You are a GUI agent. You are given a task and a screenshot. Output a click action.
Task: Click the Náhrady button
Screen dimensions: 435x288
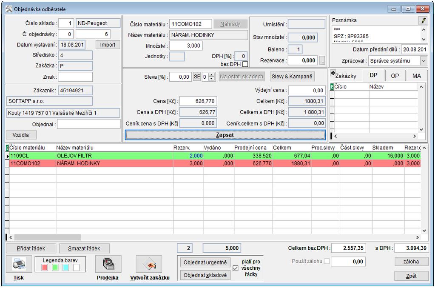[230, 24]
